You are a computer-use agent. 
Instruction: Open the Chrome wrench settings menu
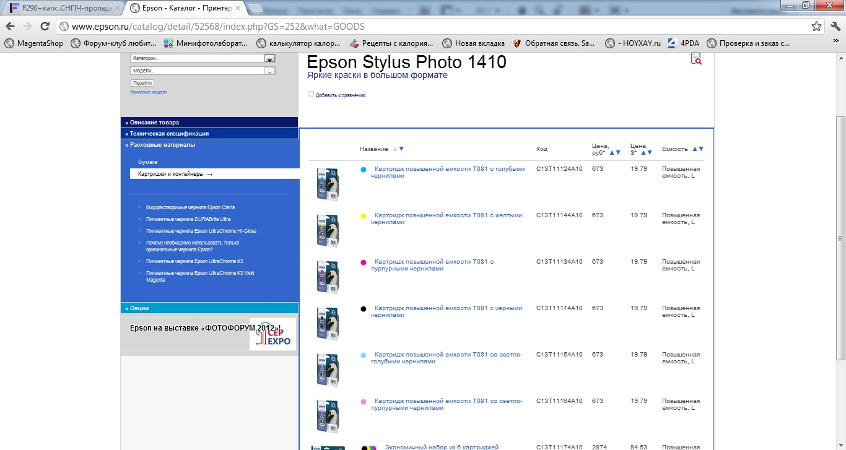[x=835, y=27]
